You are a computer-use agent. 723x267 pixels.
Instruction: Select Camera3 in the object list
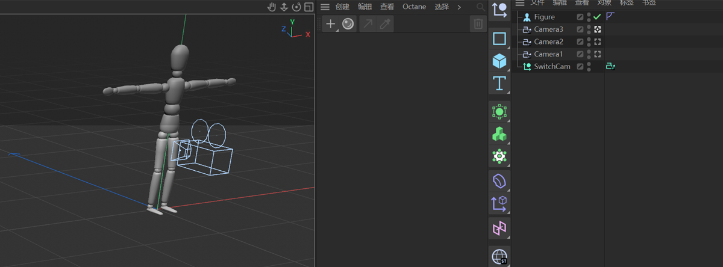[x=548, y=29]
